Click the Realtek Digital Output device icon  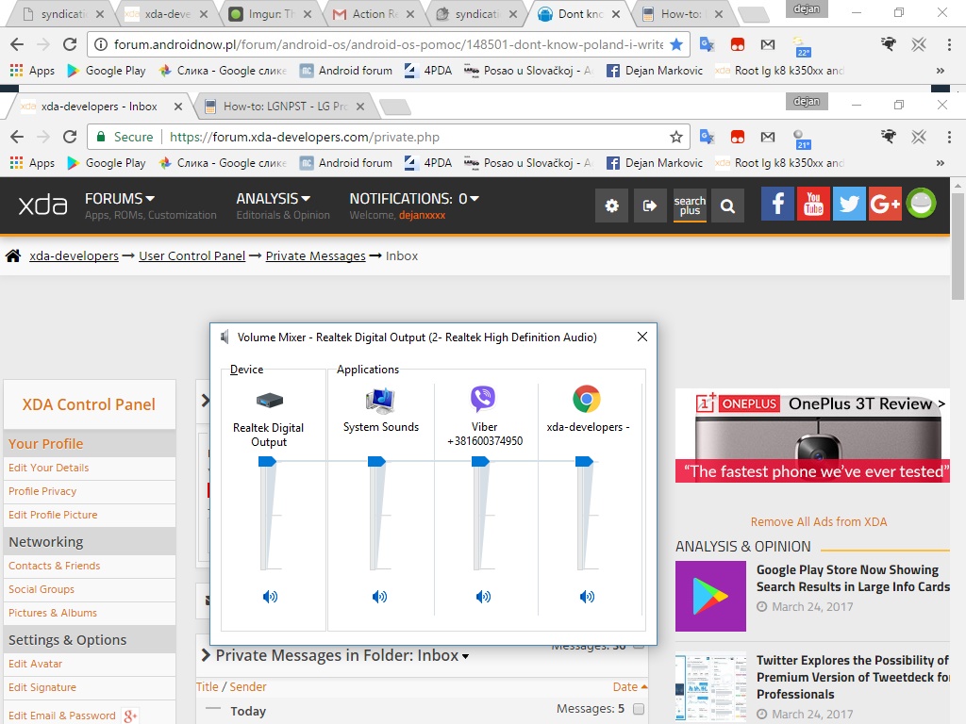[x=270, y=401]
